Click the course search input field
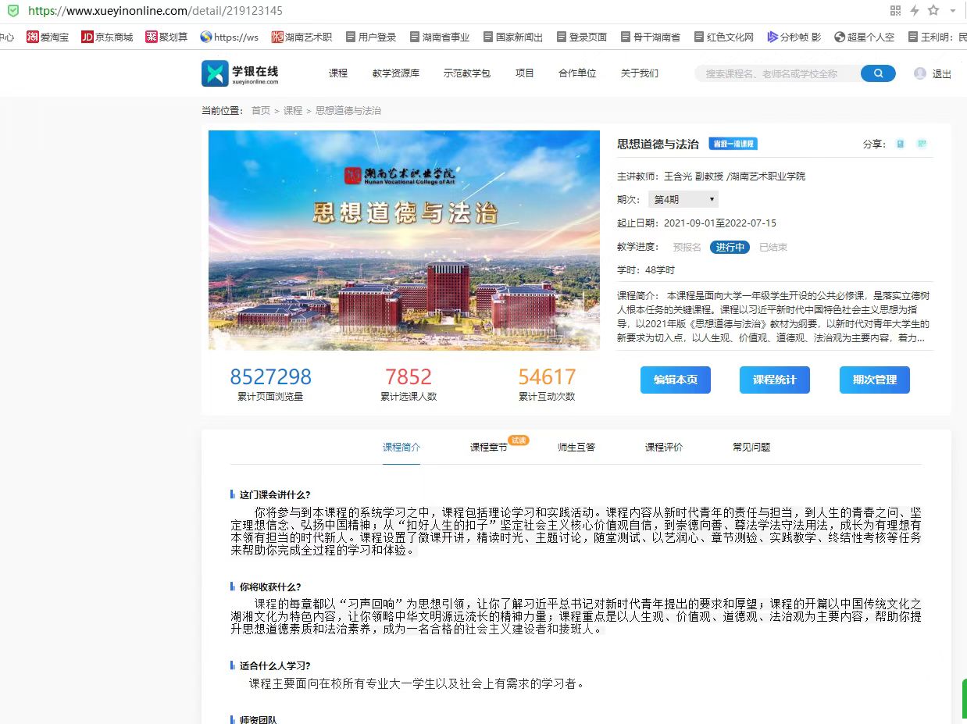This screenshot has width=967, height=724. [776, 73]
